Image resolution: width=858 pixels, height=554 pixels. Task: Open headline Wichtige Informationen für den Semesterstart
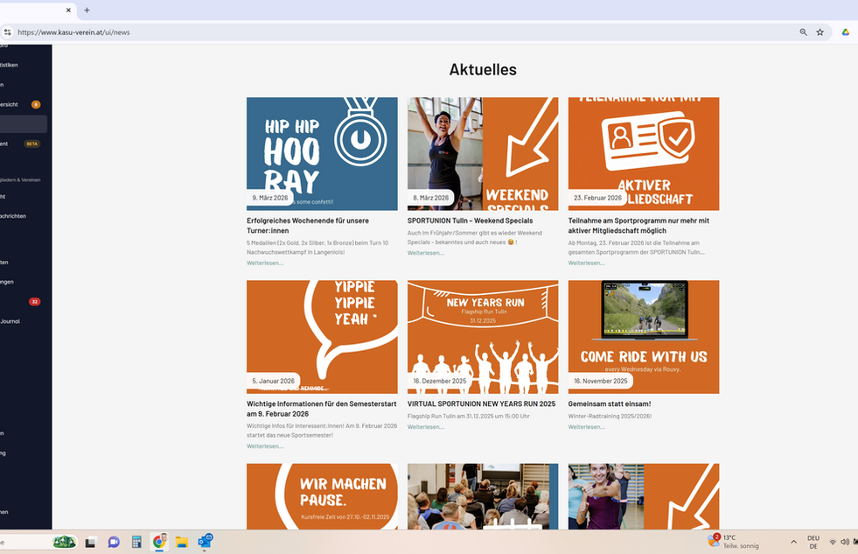tap(322, 409)
